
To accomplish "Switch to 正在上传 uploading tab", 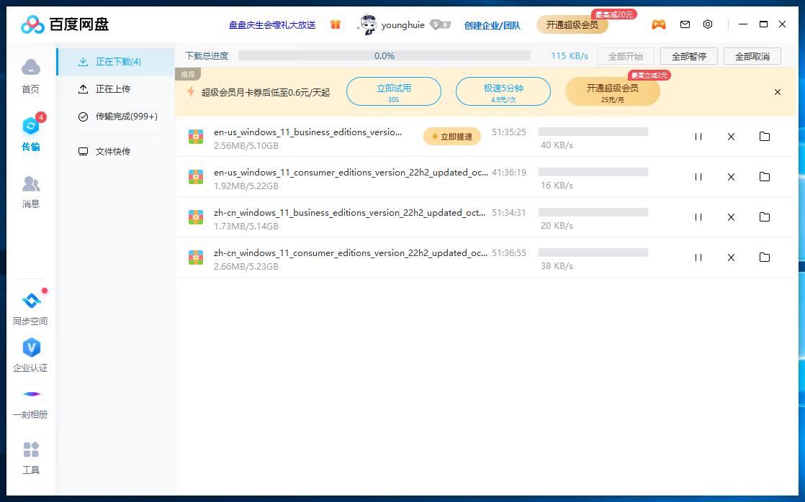I will pyautogui.click(x=113, y=89).
